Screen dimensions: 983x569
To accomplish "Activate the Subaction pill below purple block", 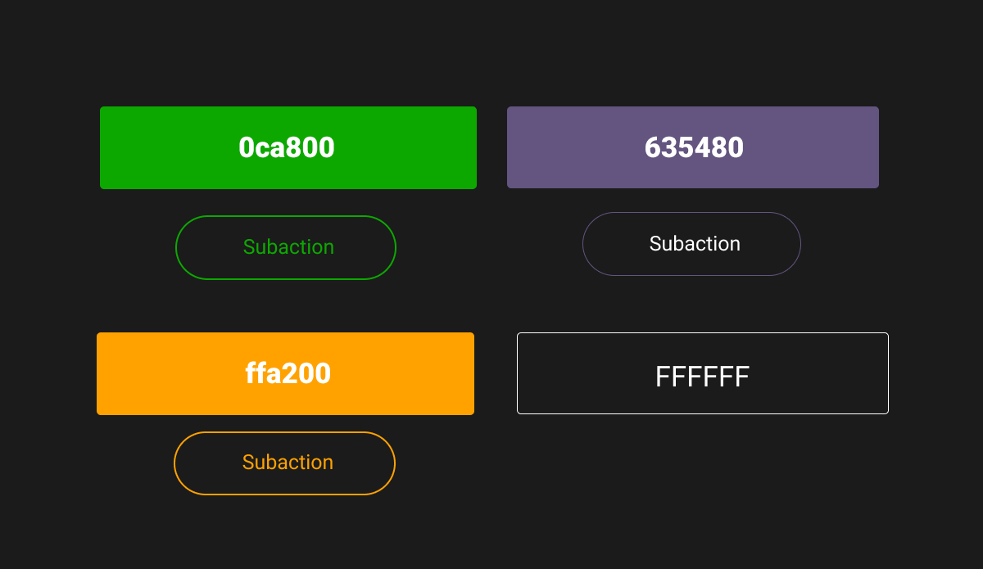I will click(x=691, y=244).
